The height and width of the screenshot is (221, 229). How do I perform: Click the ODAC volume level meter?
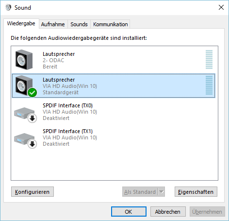pos(209,59)
